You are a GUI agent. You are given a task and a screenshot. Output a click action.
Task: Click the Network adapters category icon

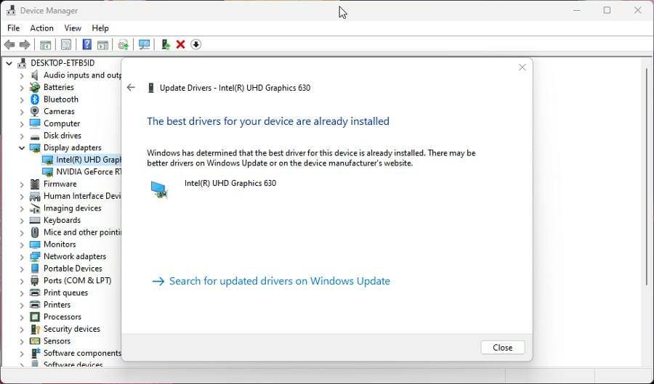click(35, 256)
